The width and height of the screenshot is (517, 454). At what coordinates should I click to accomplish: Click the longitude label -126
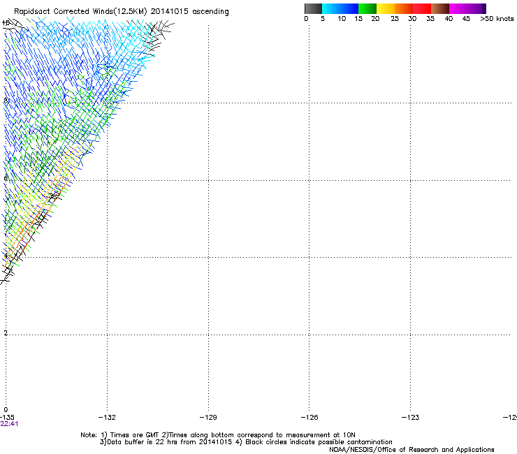(x=310, y=418)
